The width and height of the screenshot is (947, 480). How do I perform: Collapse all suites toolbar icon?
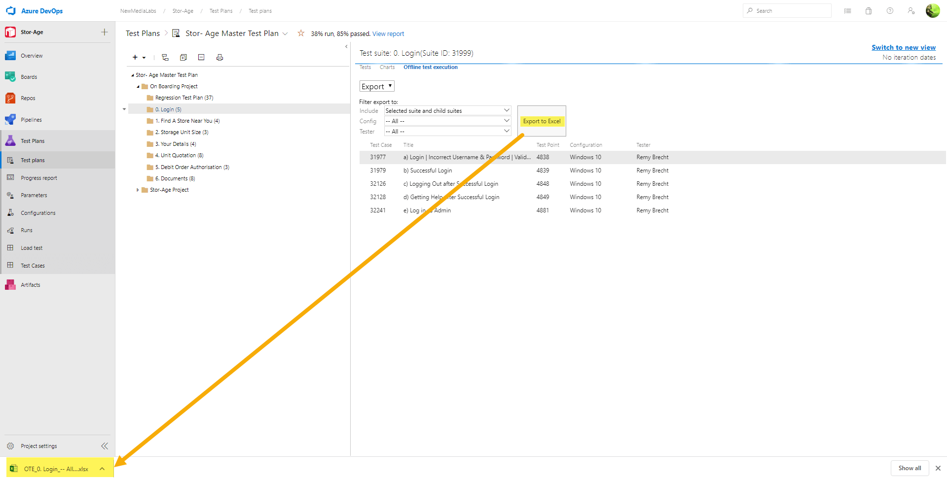(201, 58)
